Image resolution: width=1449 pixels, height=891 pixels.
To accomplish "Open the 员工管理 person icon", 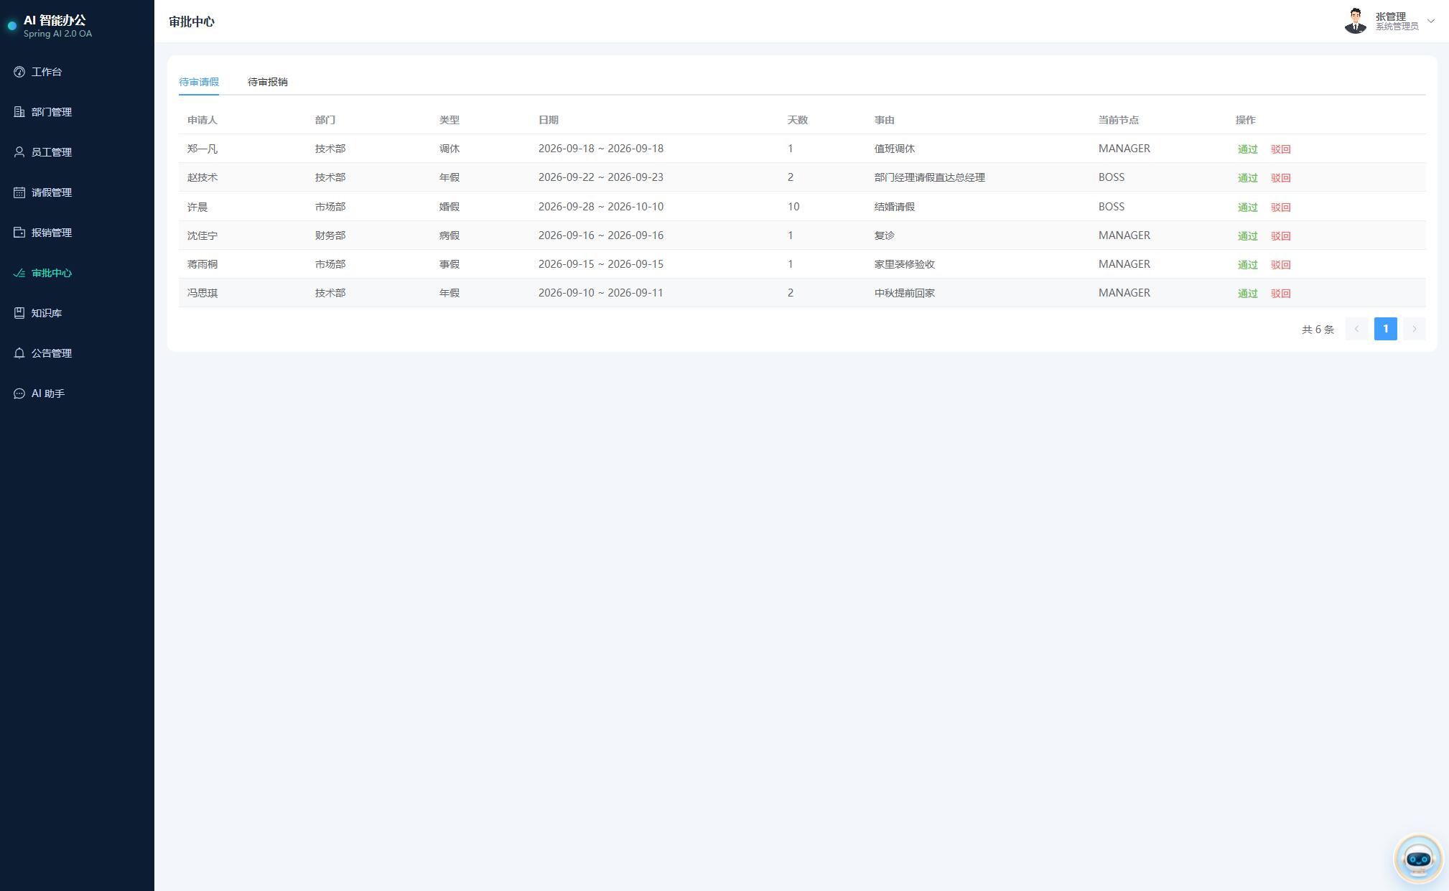I will click(19, 152).
